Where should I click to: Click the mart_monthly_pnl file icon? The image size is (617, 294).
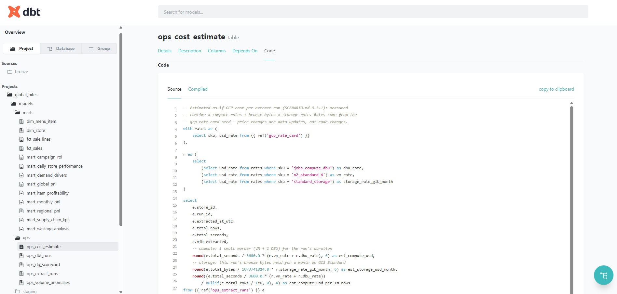coord(21,202)
